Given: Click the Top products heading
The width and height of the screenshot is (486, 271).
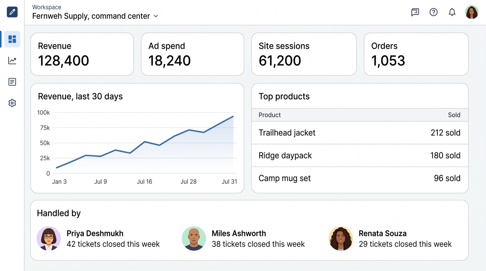Looking at the screenshot, I should [284, 97].
